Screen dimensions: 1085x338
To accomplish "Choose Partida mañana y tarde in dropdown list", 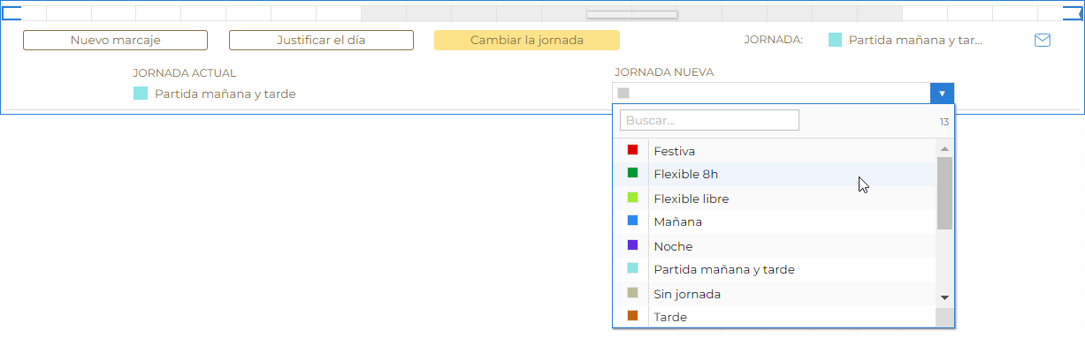I will click(775, 270).
